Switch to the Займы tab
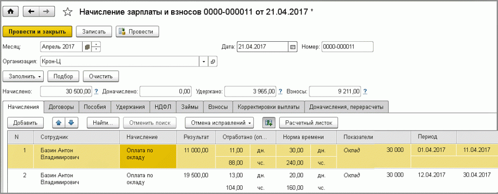Image resolution: width=498 pixels, height=194 pixels. [190, 107]
